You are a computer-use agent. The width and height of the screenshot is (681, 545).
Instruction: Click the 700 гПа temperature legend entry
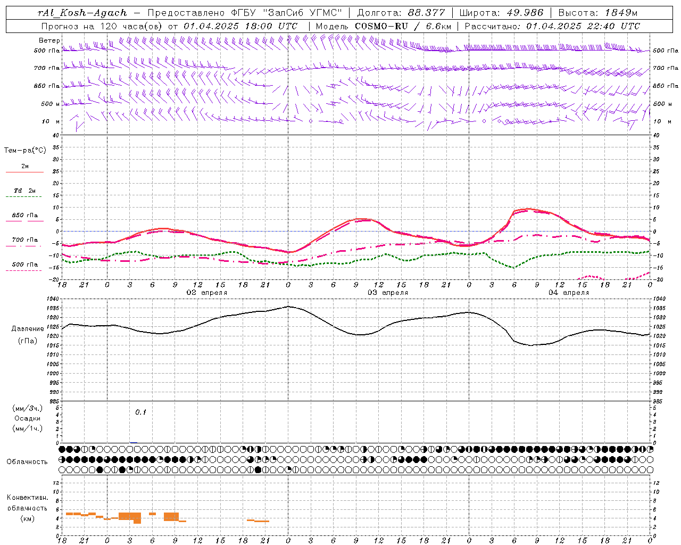point(25,240)
